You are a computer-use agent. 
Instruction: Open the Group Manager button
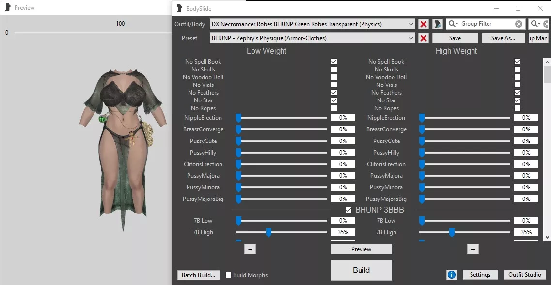(x=539, y=38)
